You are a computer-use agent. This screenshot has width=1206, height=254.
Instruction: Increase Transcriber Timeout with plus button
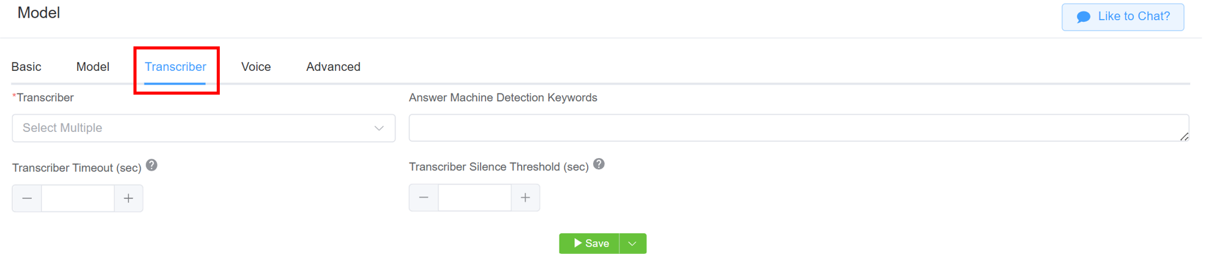(x=129, y=198)
